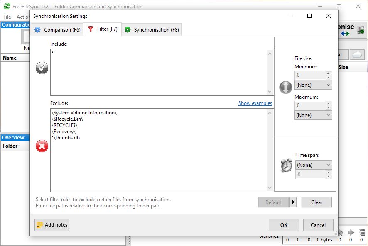Click the alarm clock Time span icon
The height and width of the screenshot is (246, 368).
click(x=286, y=166)
